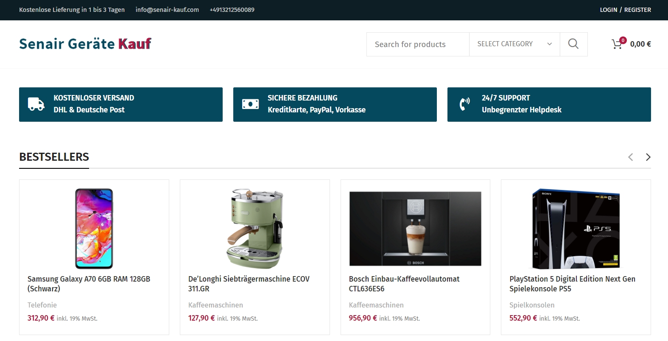This screenshot has height=341, width=668.
Task: Open the Telefonie category link
Action: click(42, 305)
